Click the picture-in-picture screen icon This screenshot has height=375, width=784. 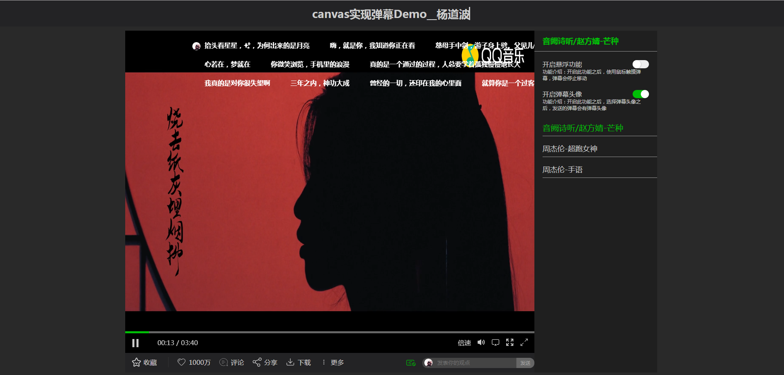pyautogui.click(x=496, y=342)
